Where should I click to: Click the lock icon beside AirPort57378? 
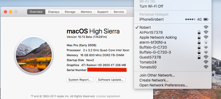[199, 32]
